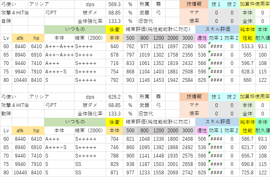Click the cell reading 1095
The image size is (270, 177).
click(144, 147)
